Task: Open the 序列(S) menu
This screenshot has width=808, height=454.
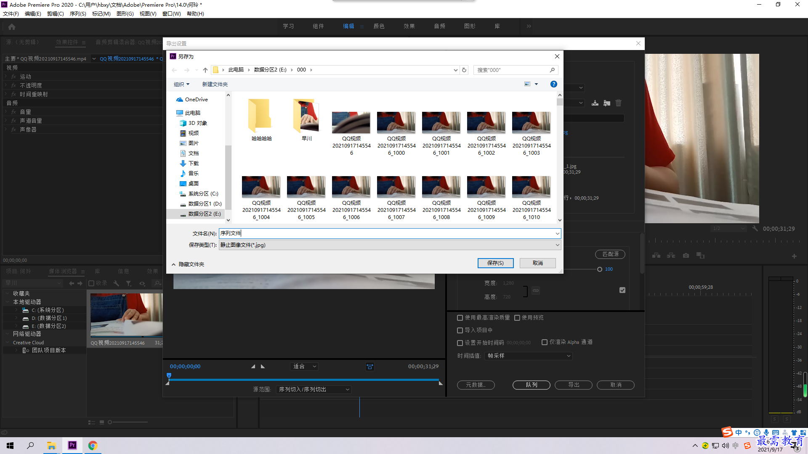Action: pos(78,14)
